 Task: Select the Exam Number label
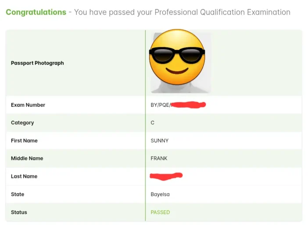[28, 105]
